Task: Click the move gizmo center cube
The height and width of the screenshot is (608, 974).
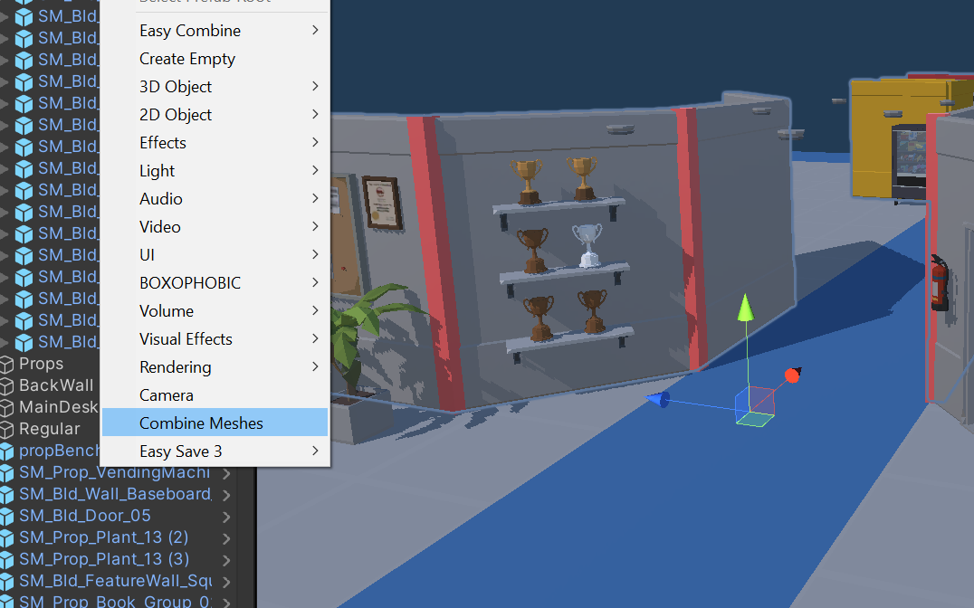Action: click(x=755, y=406)
